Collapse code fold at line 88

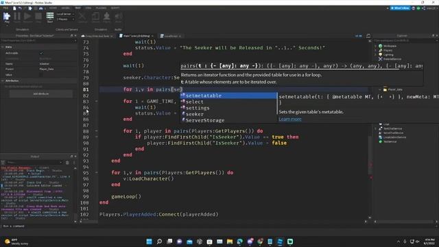click(96, 131)
